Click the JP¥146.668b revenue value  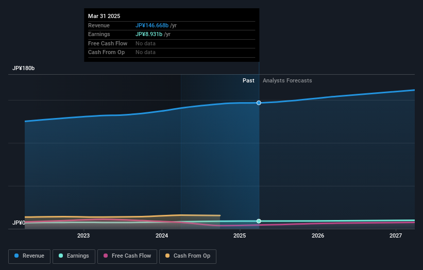[x=152, y=25]
